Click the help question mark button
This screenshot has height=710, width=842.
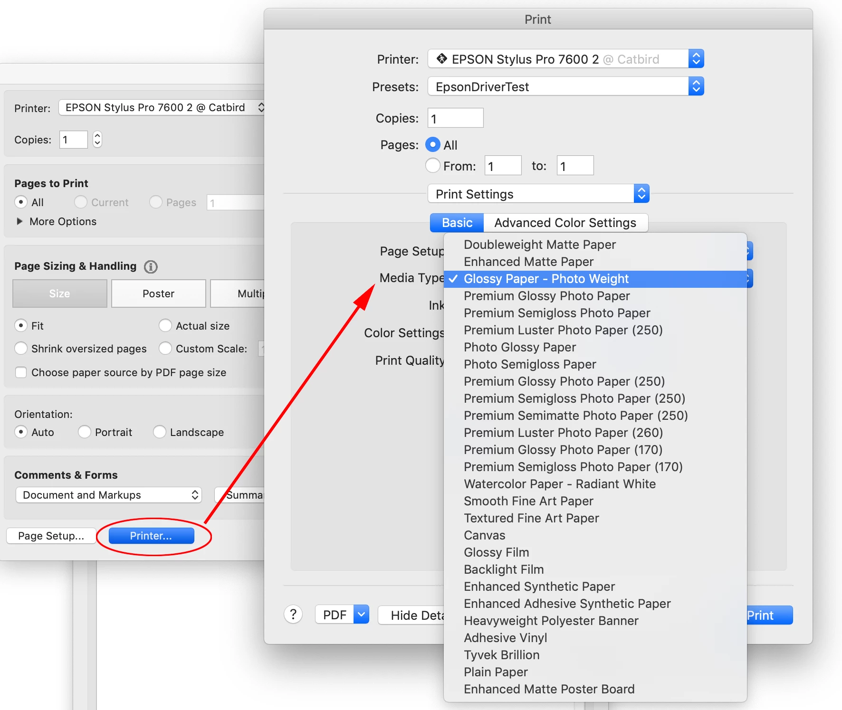(293, 615)
